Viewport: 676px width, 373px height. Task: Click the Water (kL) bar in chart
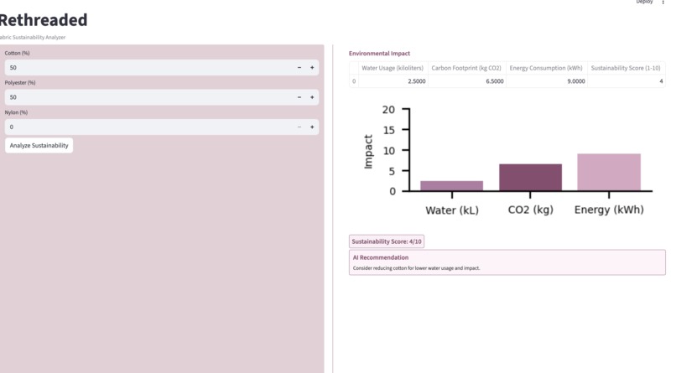[x=452, y=185]
